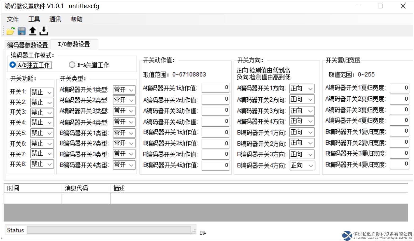Open A编码器开关1类型 dropdown
This screenshot has width=414, height=241.
[x=124, y=90]
